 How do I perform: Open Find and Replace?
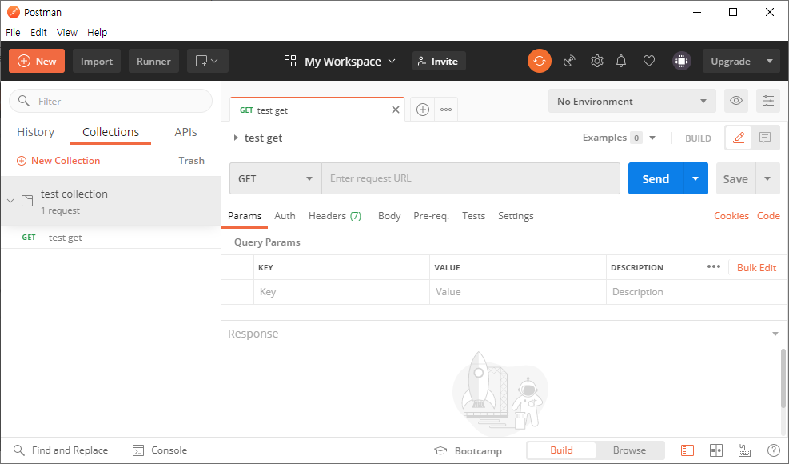(61, 450)
